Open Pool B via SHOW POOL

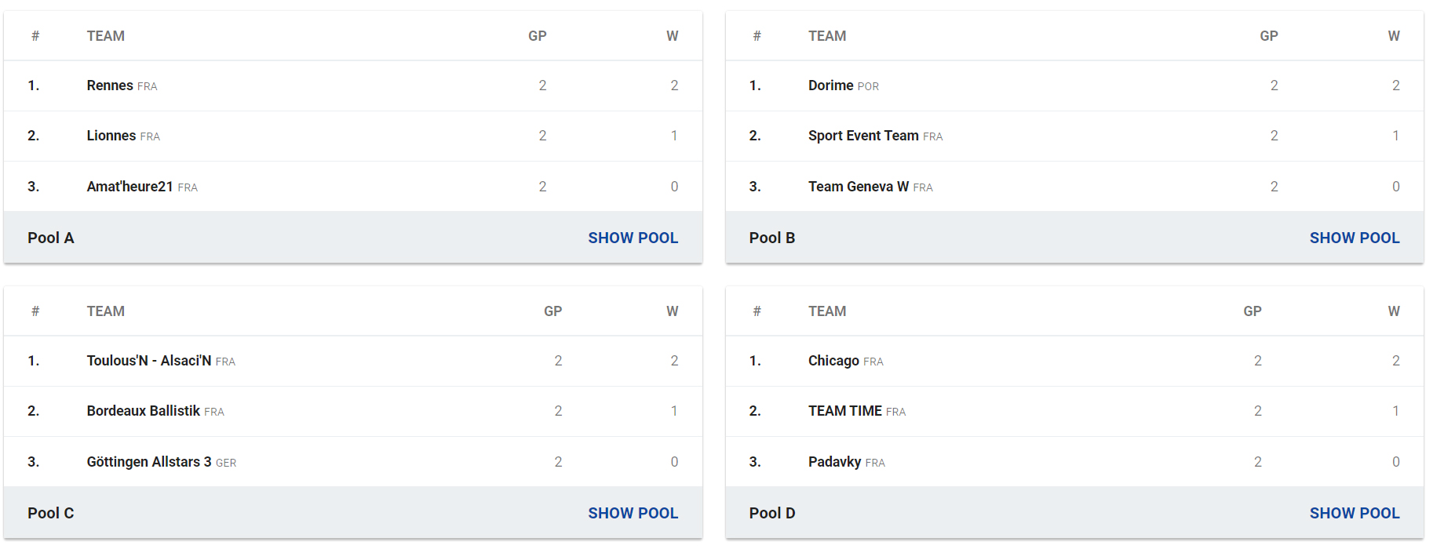coord(1355,238)
